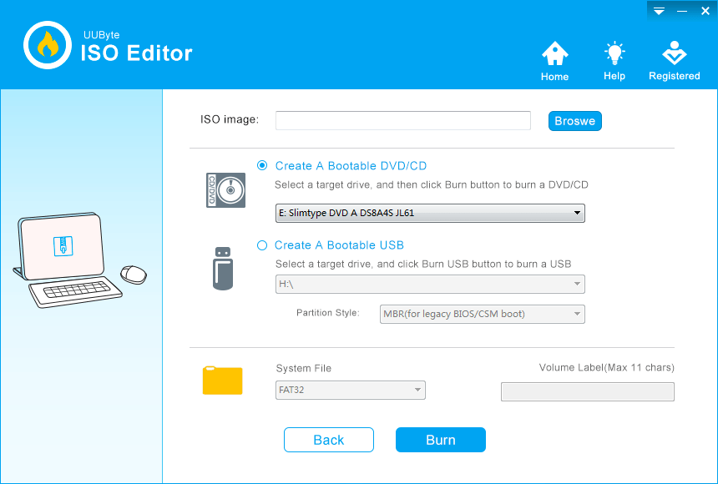Select Create A Bootable DVD/CD radio button
The image size is (718, 484).
tap(262, 165)
